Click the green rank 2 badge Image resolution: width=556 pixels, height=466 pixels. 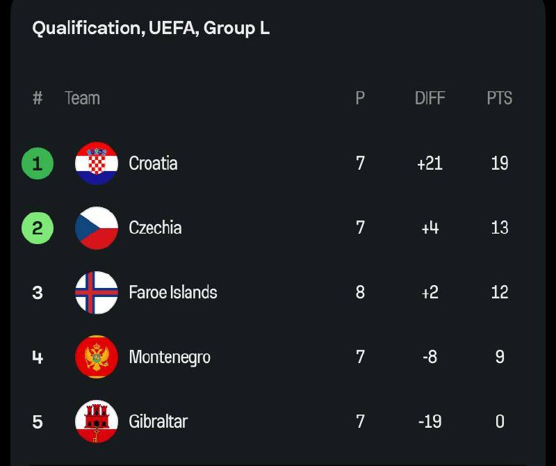(38, 228)
